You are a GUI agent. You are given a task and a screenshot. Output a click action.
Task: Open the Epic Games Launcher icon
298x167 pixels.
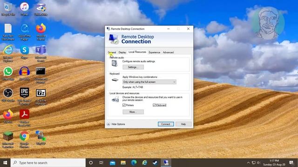click(24, 96)
